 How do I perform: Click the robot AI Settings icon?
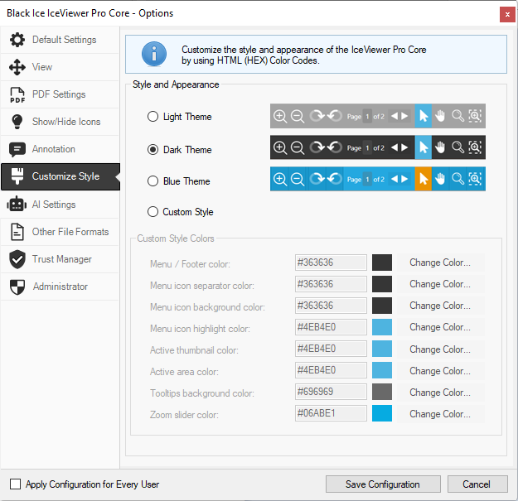(x=17, y=204)
